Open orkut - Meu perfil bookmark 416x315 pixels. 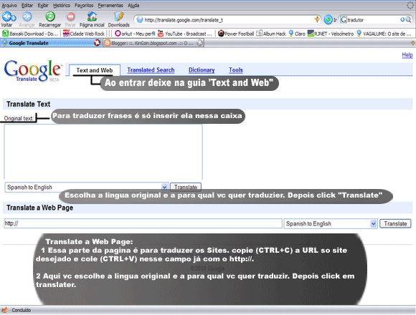[x=135, y=34]
